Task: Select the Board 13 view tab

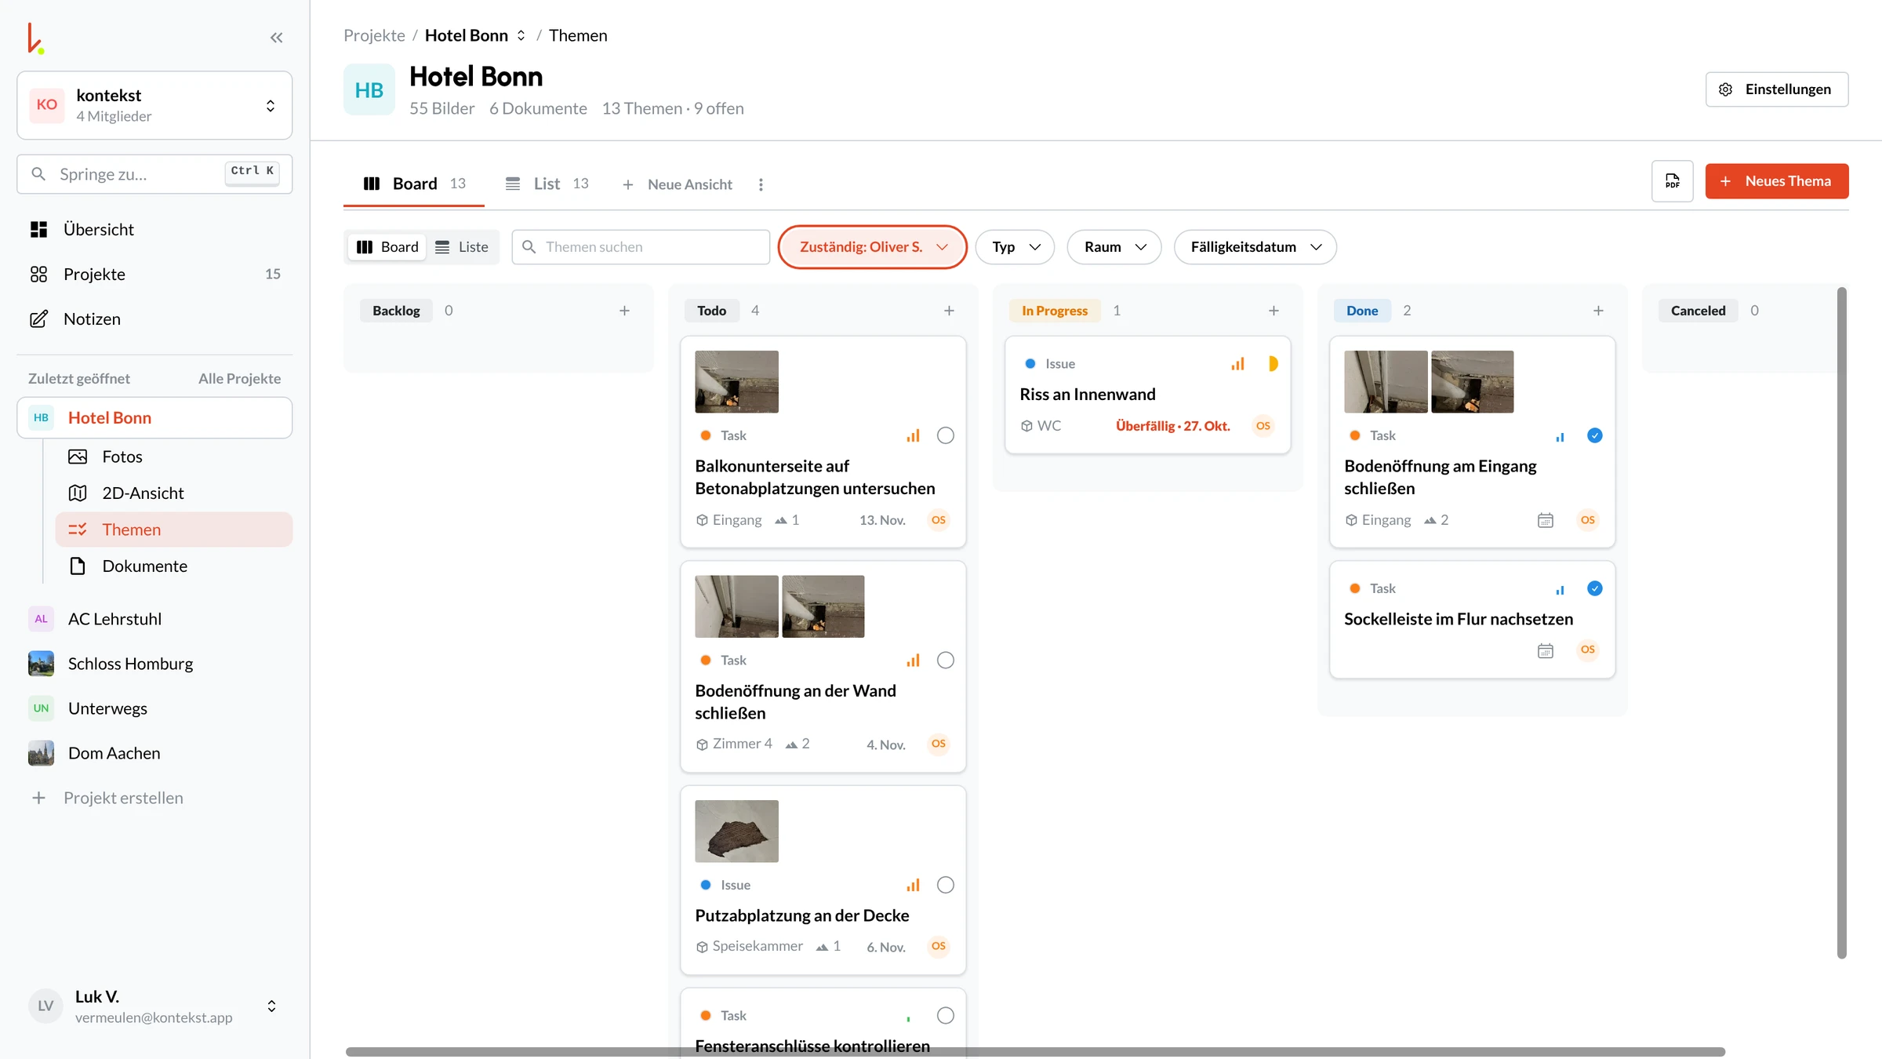Action: [414, 184]
